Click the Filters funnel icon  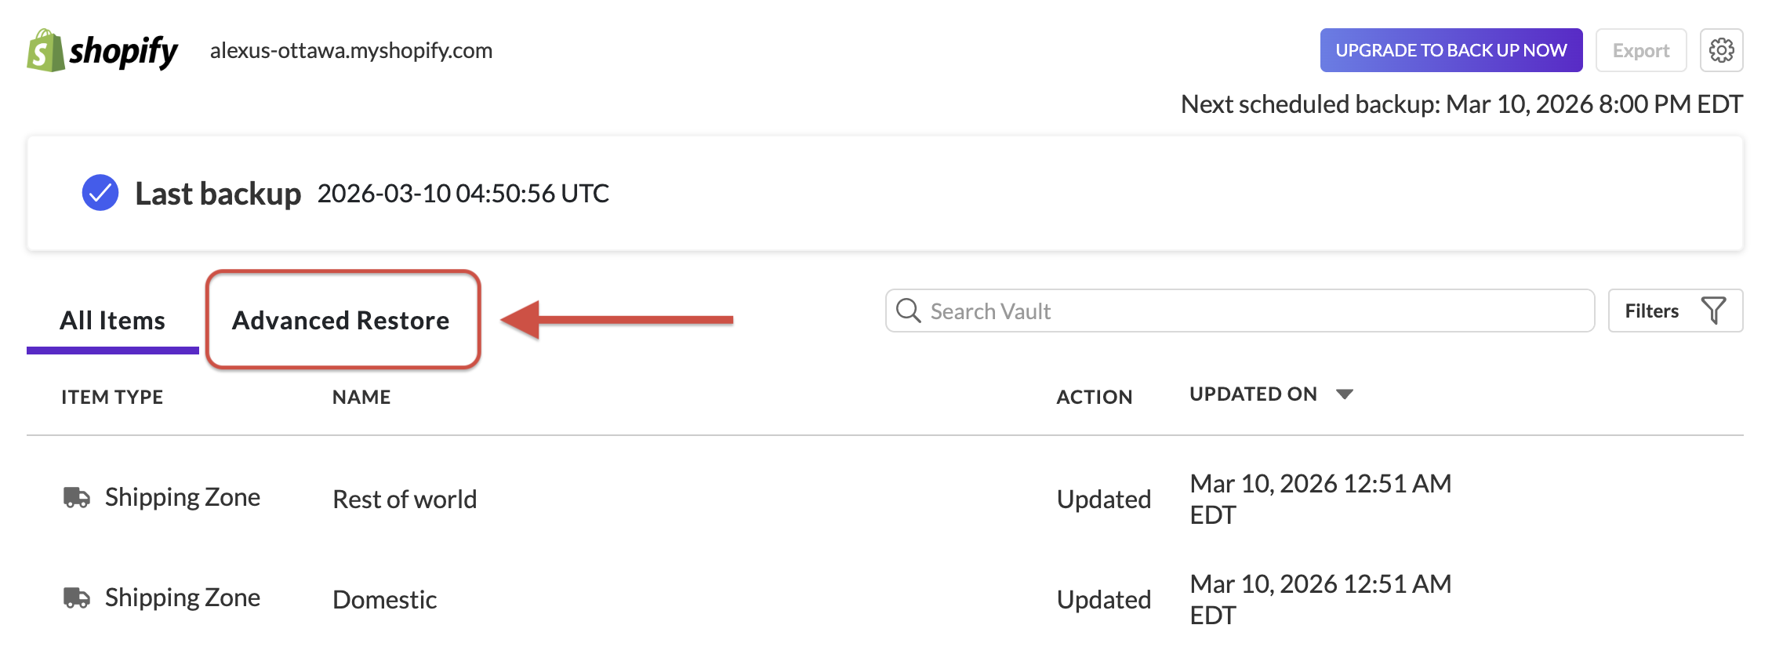[x=1714, y=311]
